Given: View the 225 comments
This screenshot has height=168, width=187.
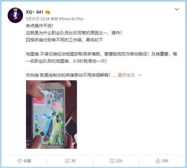Looking at the screenshot, I should point(119,161).
